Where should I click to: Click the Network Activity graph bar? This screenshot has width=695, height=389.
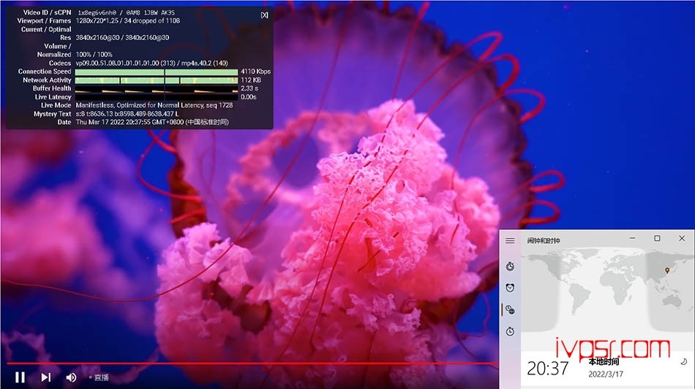point(157,80)
